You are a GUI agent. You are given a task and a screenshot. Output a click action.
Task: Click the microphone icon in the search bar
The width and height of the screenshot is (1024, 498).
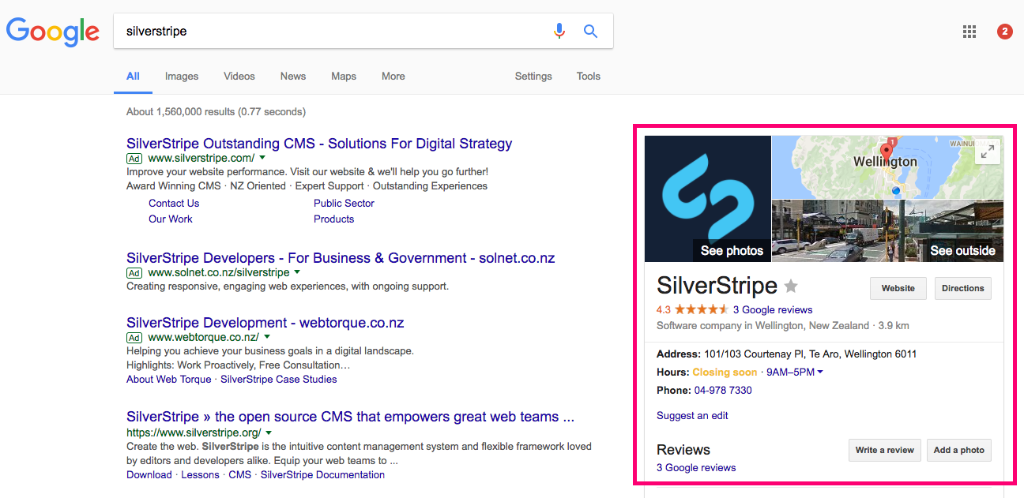point(559,30)
